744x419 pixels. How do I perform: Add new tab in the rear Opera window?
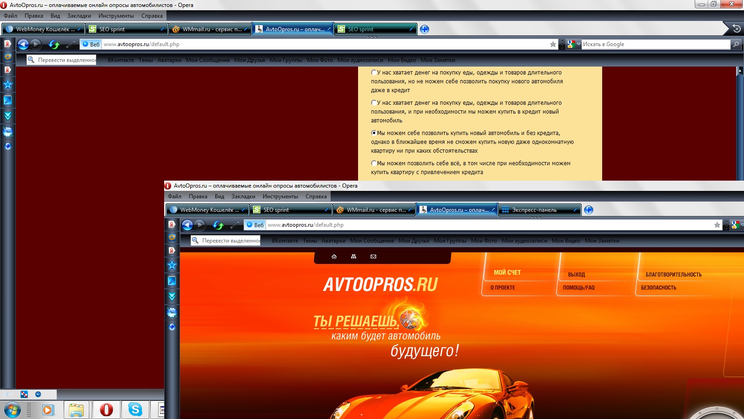(x=425, y=29)
